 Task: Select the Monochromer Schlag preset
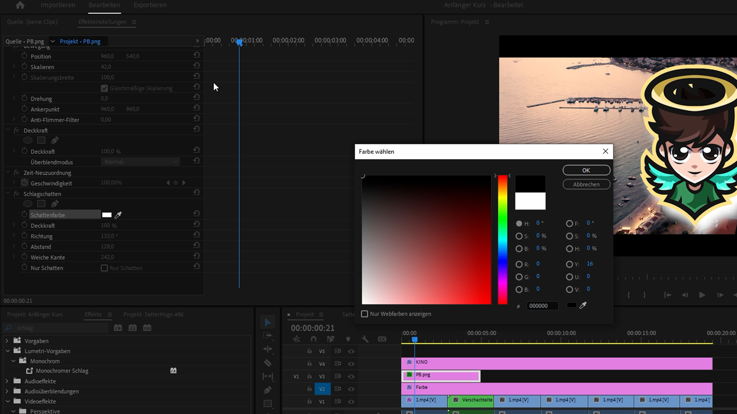click(x=62, y=371)
